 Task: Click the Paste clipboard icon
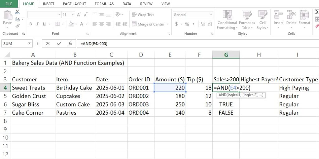[7, 15]
